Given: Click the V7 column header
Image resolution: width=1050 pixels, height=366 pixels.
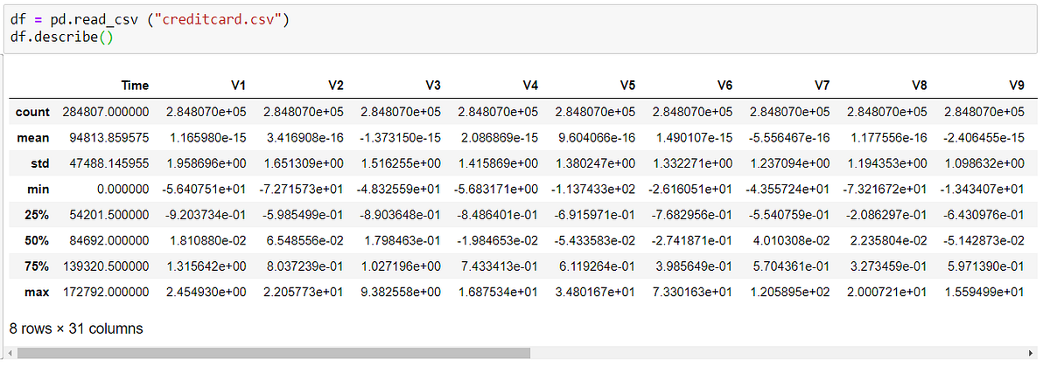Looking at the screenshot, I should coord(821,86).
